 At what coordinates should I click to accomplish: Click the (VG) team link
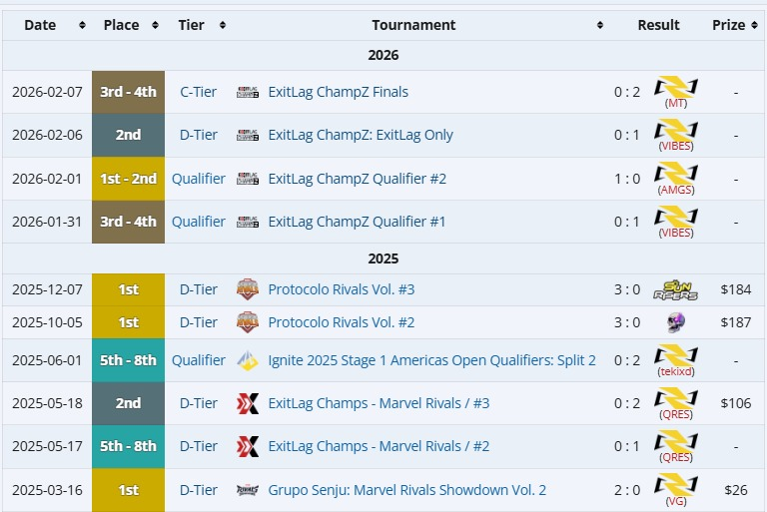676,501
